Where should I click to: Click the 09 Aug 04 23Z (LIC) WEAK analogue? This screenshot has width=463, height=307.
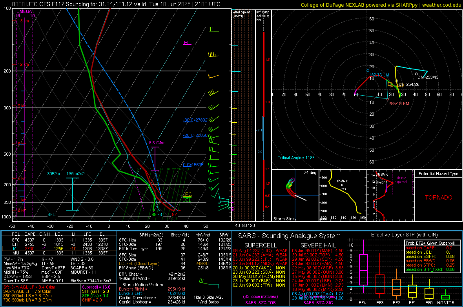260,251
